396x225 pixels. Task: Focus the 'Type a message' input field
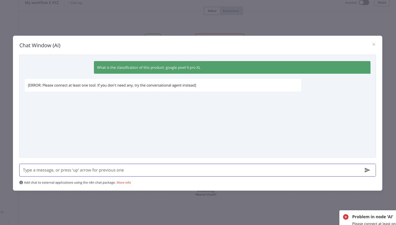[189, 170]
